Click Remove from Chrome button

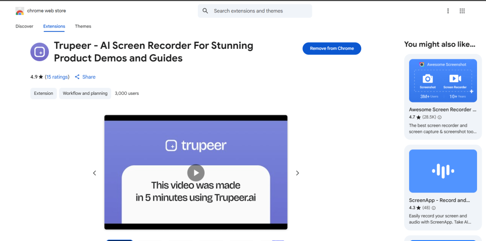pyautogui.click(x=332, y=48)
